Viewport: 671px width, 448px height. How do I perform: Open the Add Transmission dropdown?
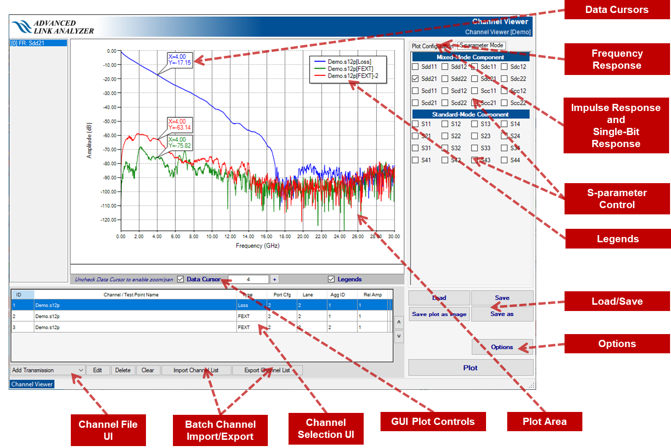coord(48,370)
